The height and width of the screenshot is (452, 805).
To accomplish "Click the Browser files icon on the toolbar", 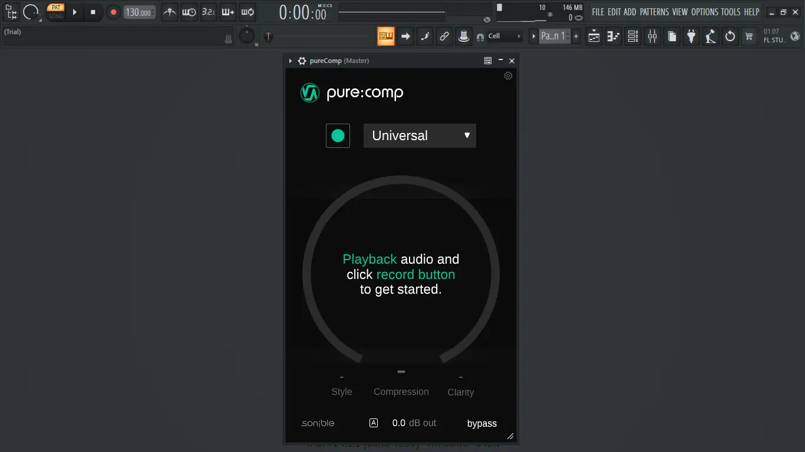I will pos(671,36).
